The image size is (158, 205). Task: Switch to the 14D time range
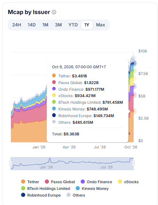pos(32,25)
